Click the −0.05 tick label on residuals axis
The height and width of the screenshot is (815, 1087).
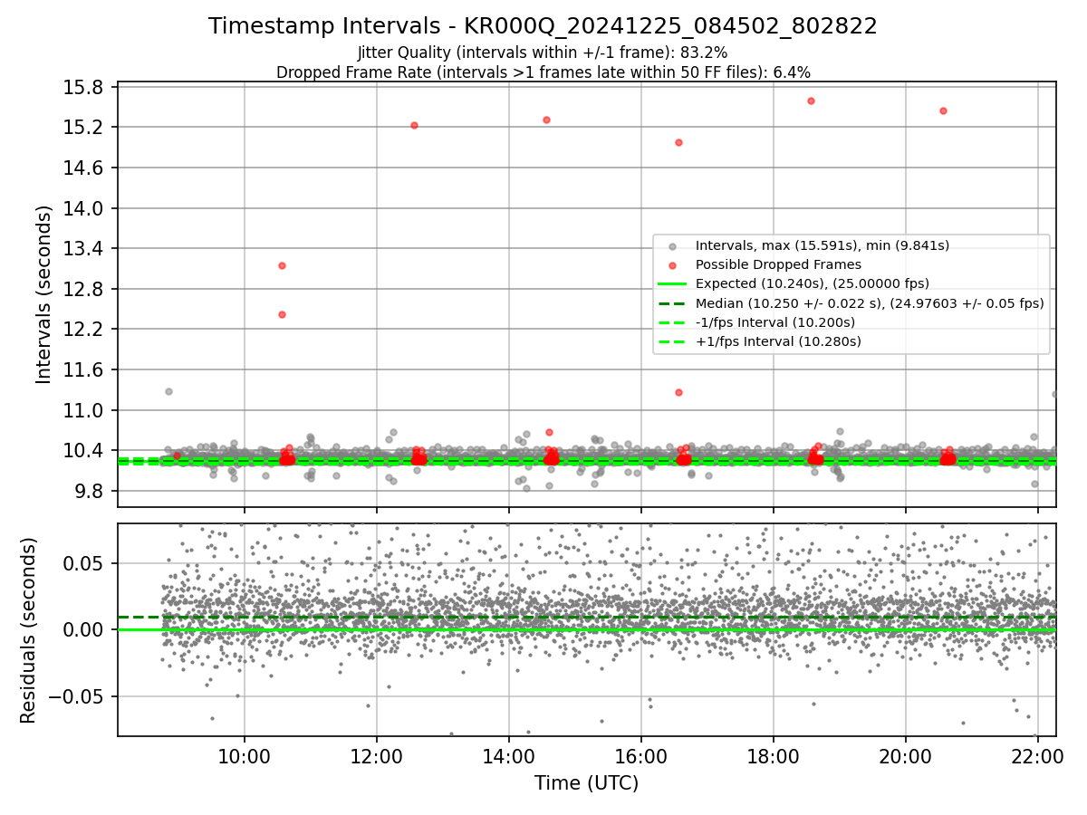pos(77,696)
